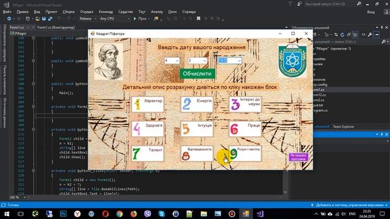Click the Vinnytsia atom emblem image
Screen dimensions: 390x219
tap(292, 61)
